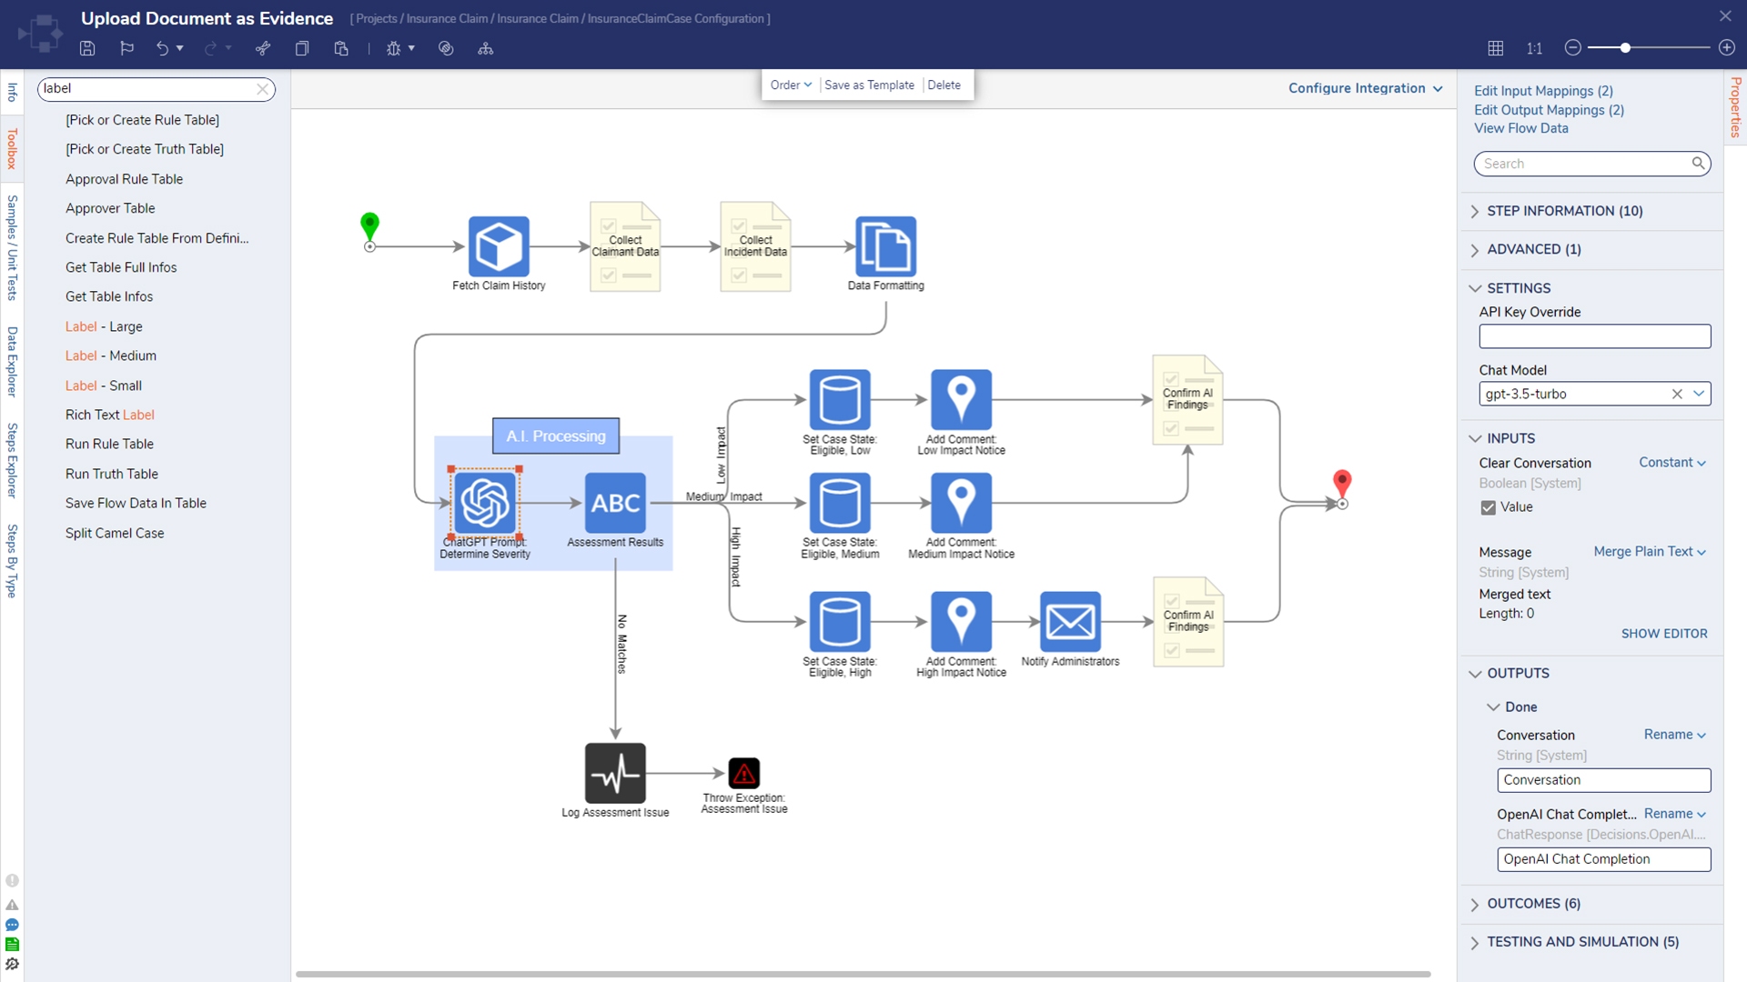The height and width of the screenshot is (982, 1747).
Task: Undo the last change with the undo arrow
Action: click(x=162, y=49)
